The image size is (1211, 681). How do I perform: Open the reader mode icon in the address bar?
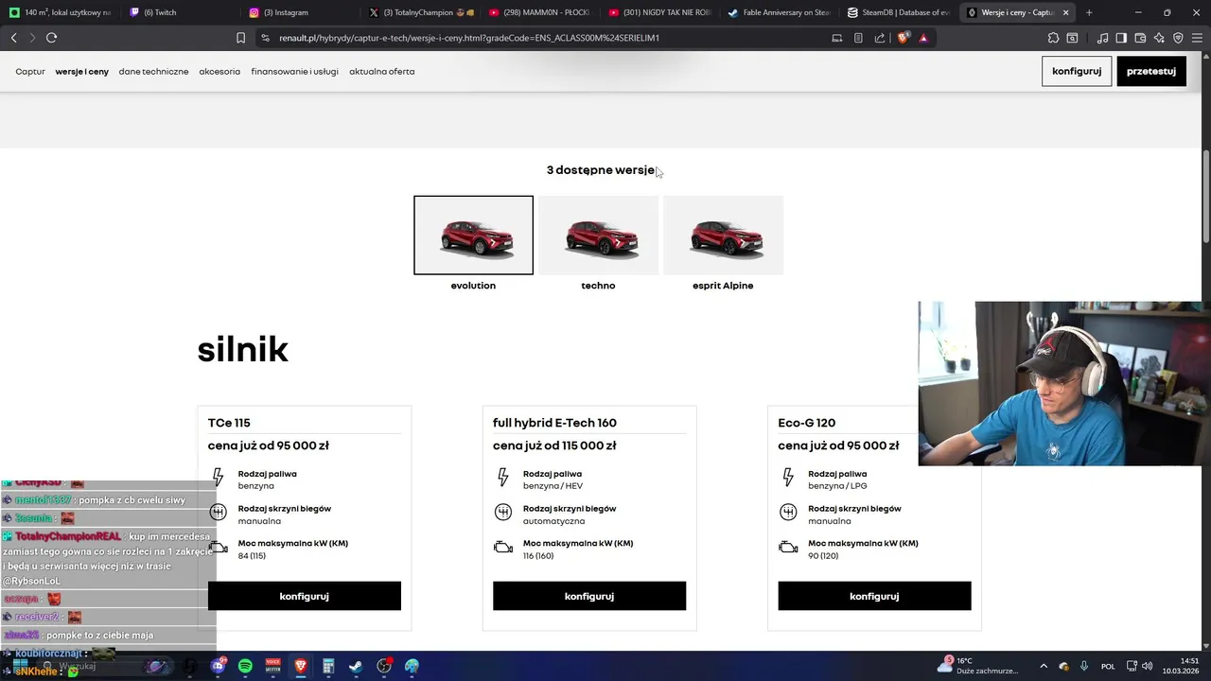point(858,38)
